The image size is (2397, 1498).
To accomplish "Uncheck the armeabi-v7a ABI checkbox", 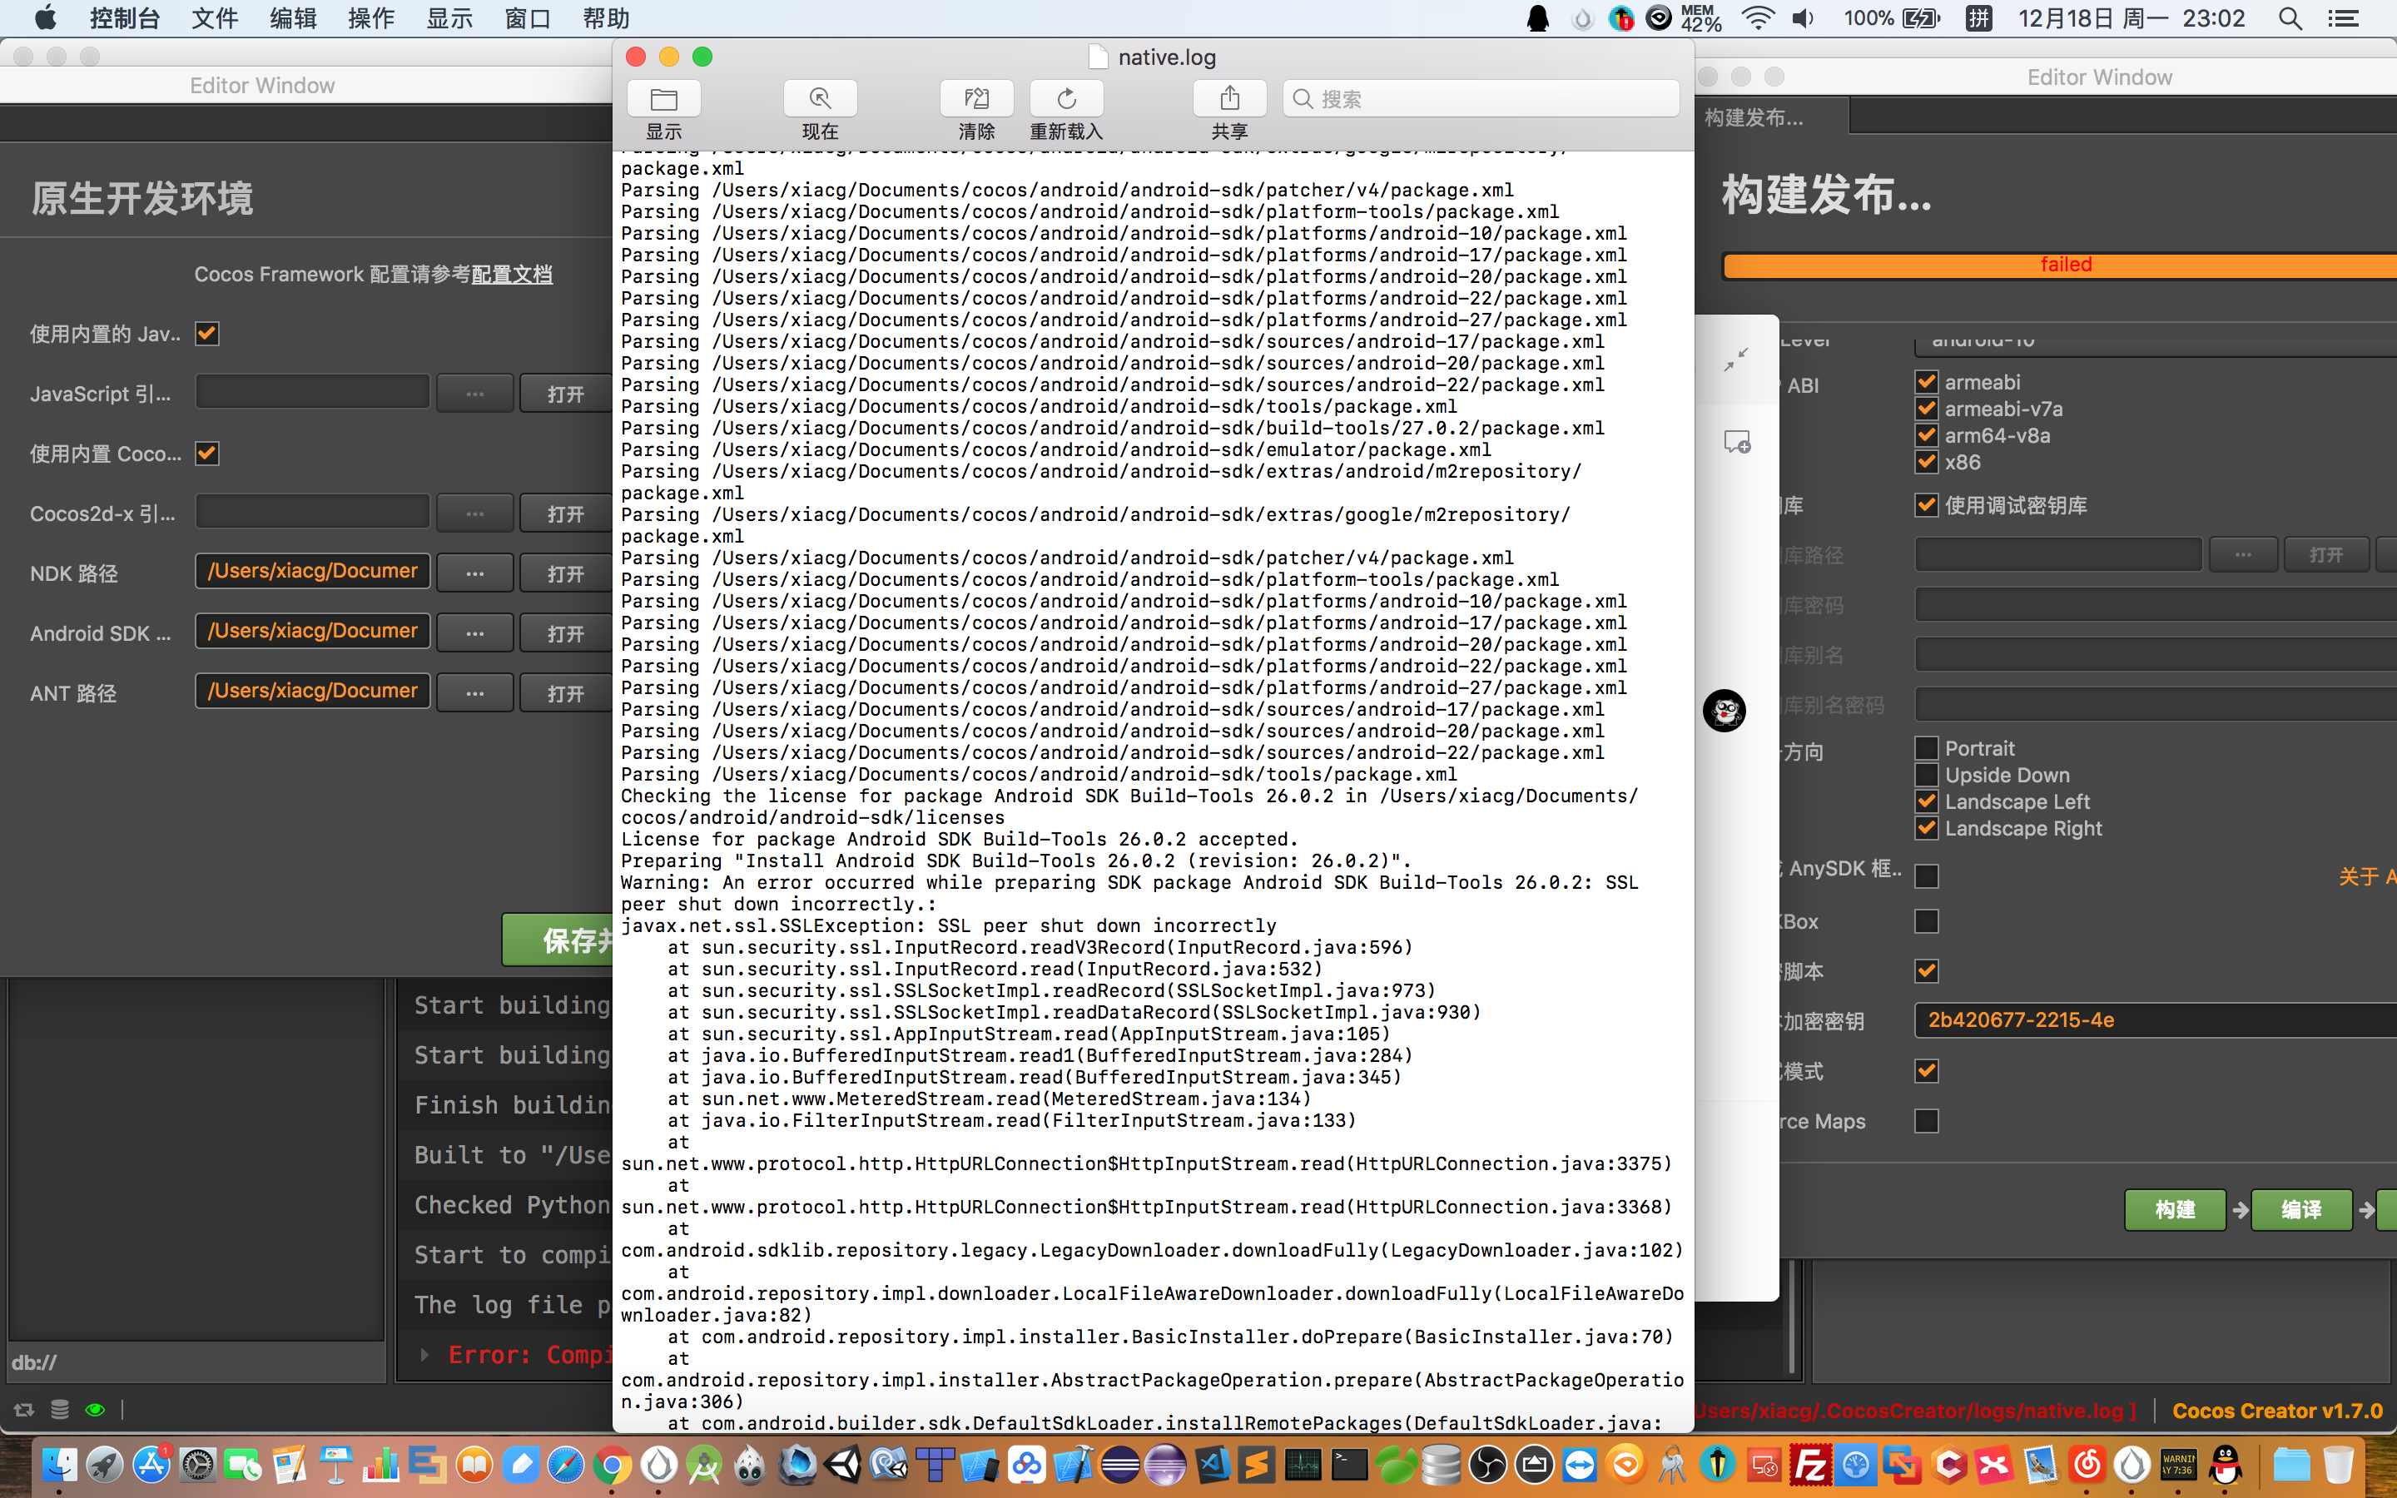I will pyautogui.click(x=1926, y=408).
